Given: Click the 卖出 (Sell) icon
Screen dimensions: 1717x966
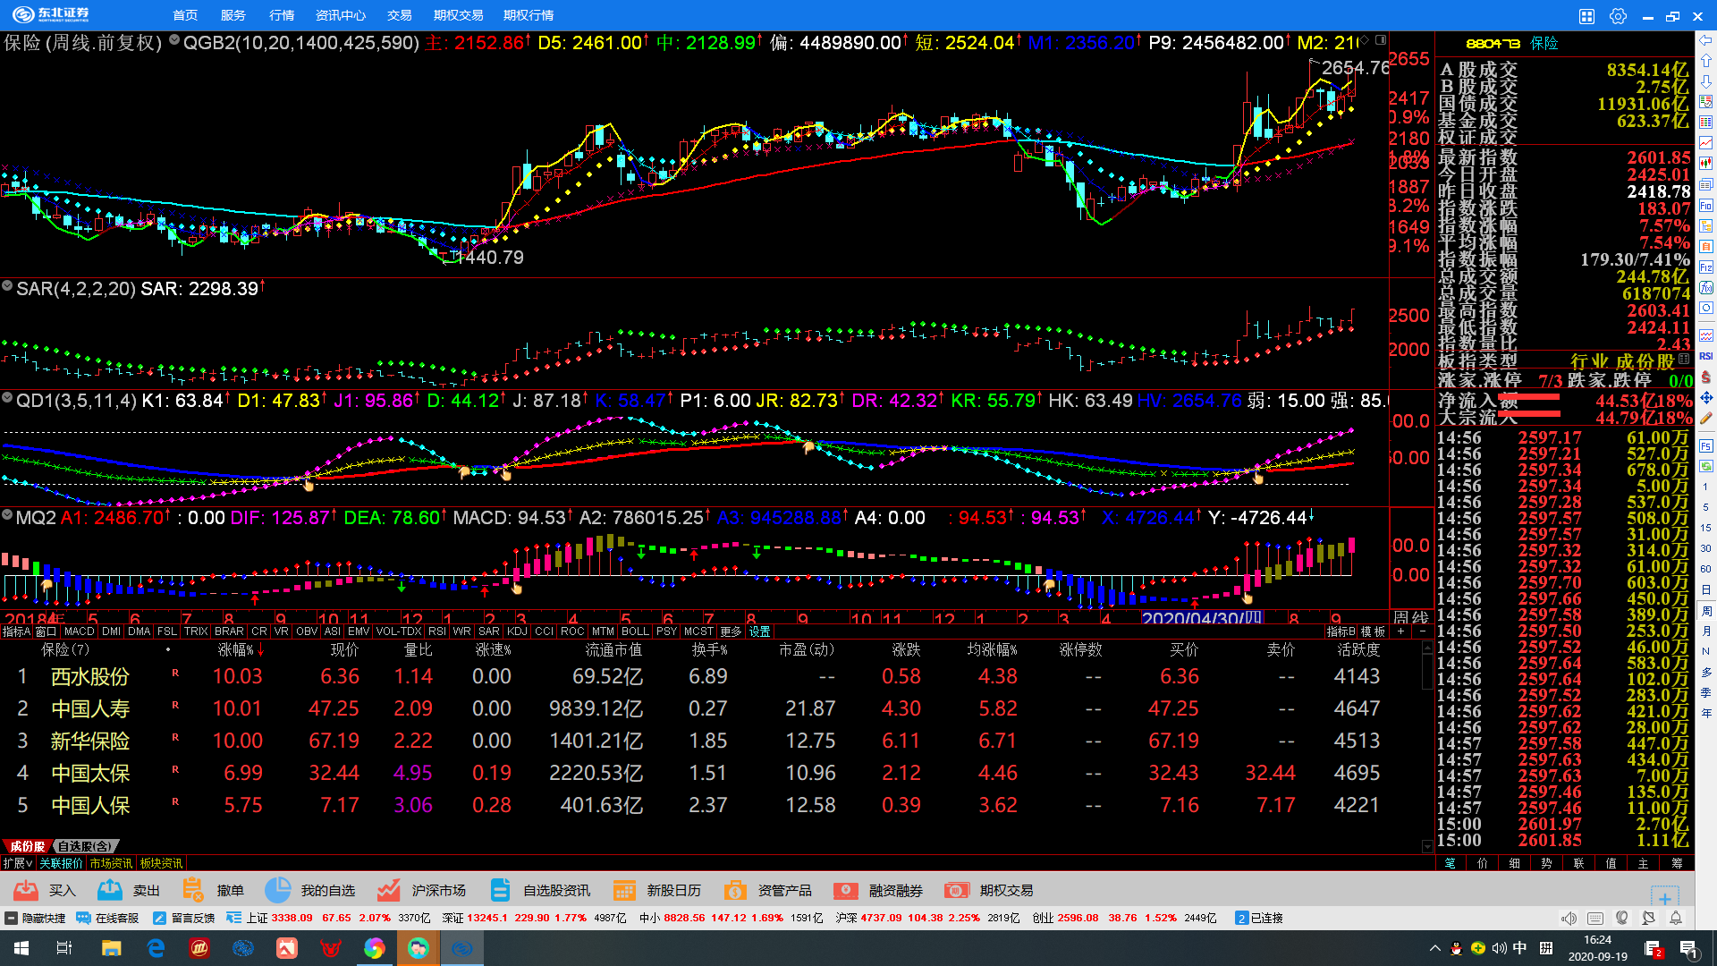Looking at the screenshot, I should coord(110,890).
